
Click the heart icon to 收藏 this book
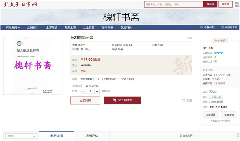tap(184, 101)
